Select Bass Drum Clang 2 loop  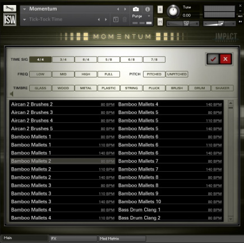[170, 218]
